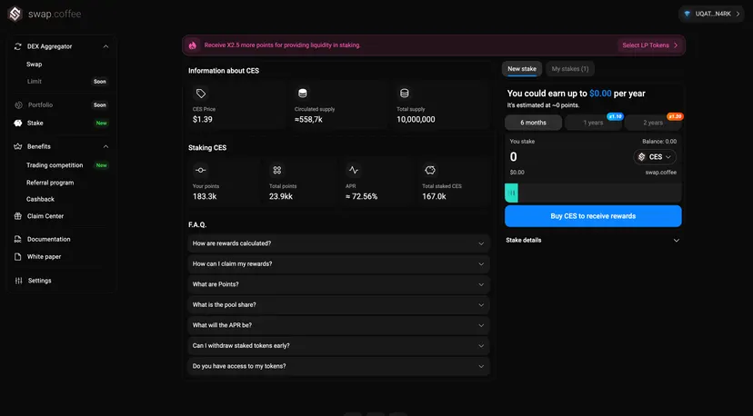Click the Stake piggy bank icon
This screenshot has width=753, height=416.
pyautogui.click(x=18, y=124)
